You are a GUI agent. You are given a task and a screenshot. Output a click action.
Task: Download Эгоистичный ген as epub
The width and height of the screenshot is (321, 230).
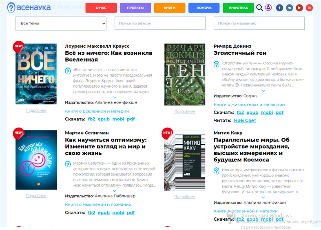252,113
